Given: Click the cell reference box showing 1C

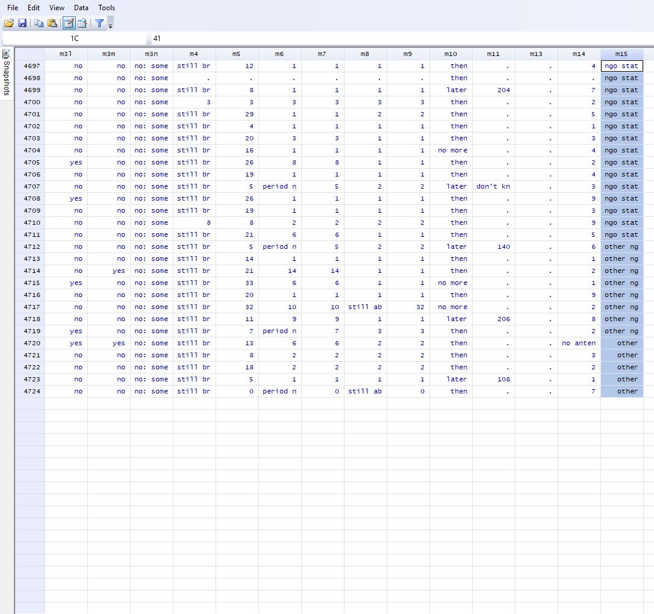Looking at the screenshot, I should pyautogui.click(x=74, y=39).
